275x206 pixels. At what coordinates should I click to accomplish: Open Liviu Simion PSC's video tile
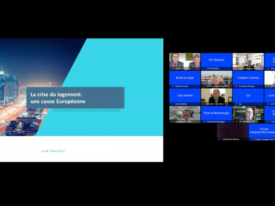[248, 115]
